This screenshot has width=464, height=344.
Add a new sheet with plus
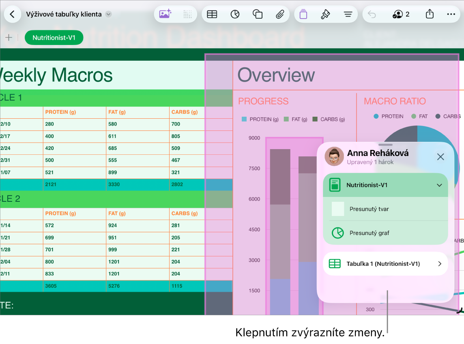point(9,38)
